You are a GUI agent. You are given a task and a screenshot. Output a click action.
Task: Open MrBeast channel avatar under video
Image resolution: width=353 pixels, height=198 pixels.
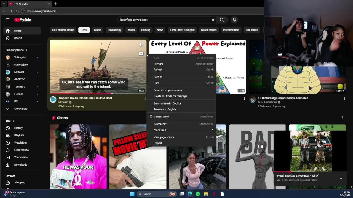point(53,100)
